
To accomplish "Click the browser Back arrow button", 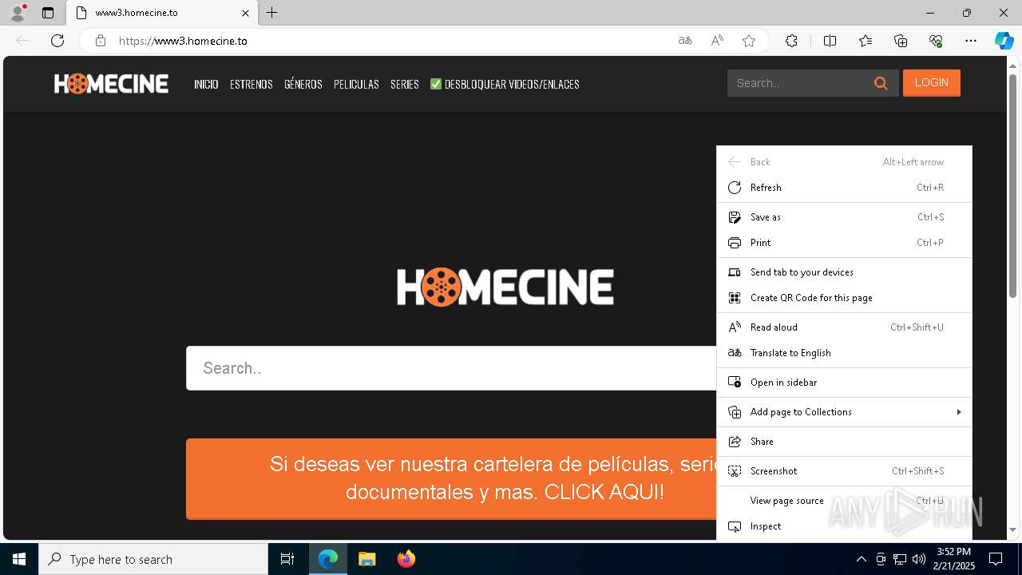I will [x=22, y=41].
